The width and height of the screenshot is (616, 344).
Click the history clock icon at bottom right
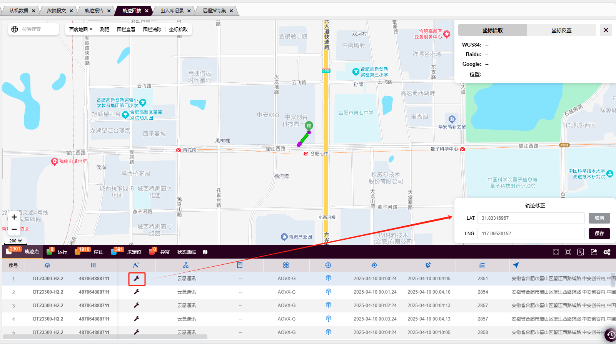click(x=610, y=335)
